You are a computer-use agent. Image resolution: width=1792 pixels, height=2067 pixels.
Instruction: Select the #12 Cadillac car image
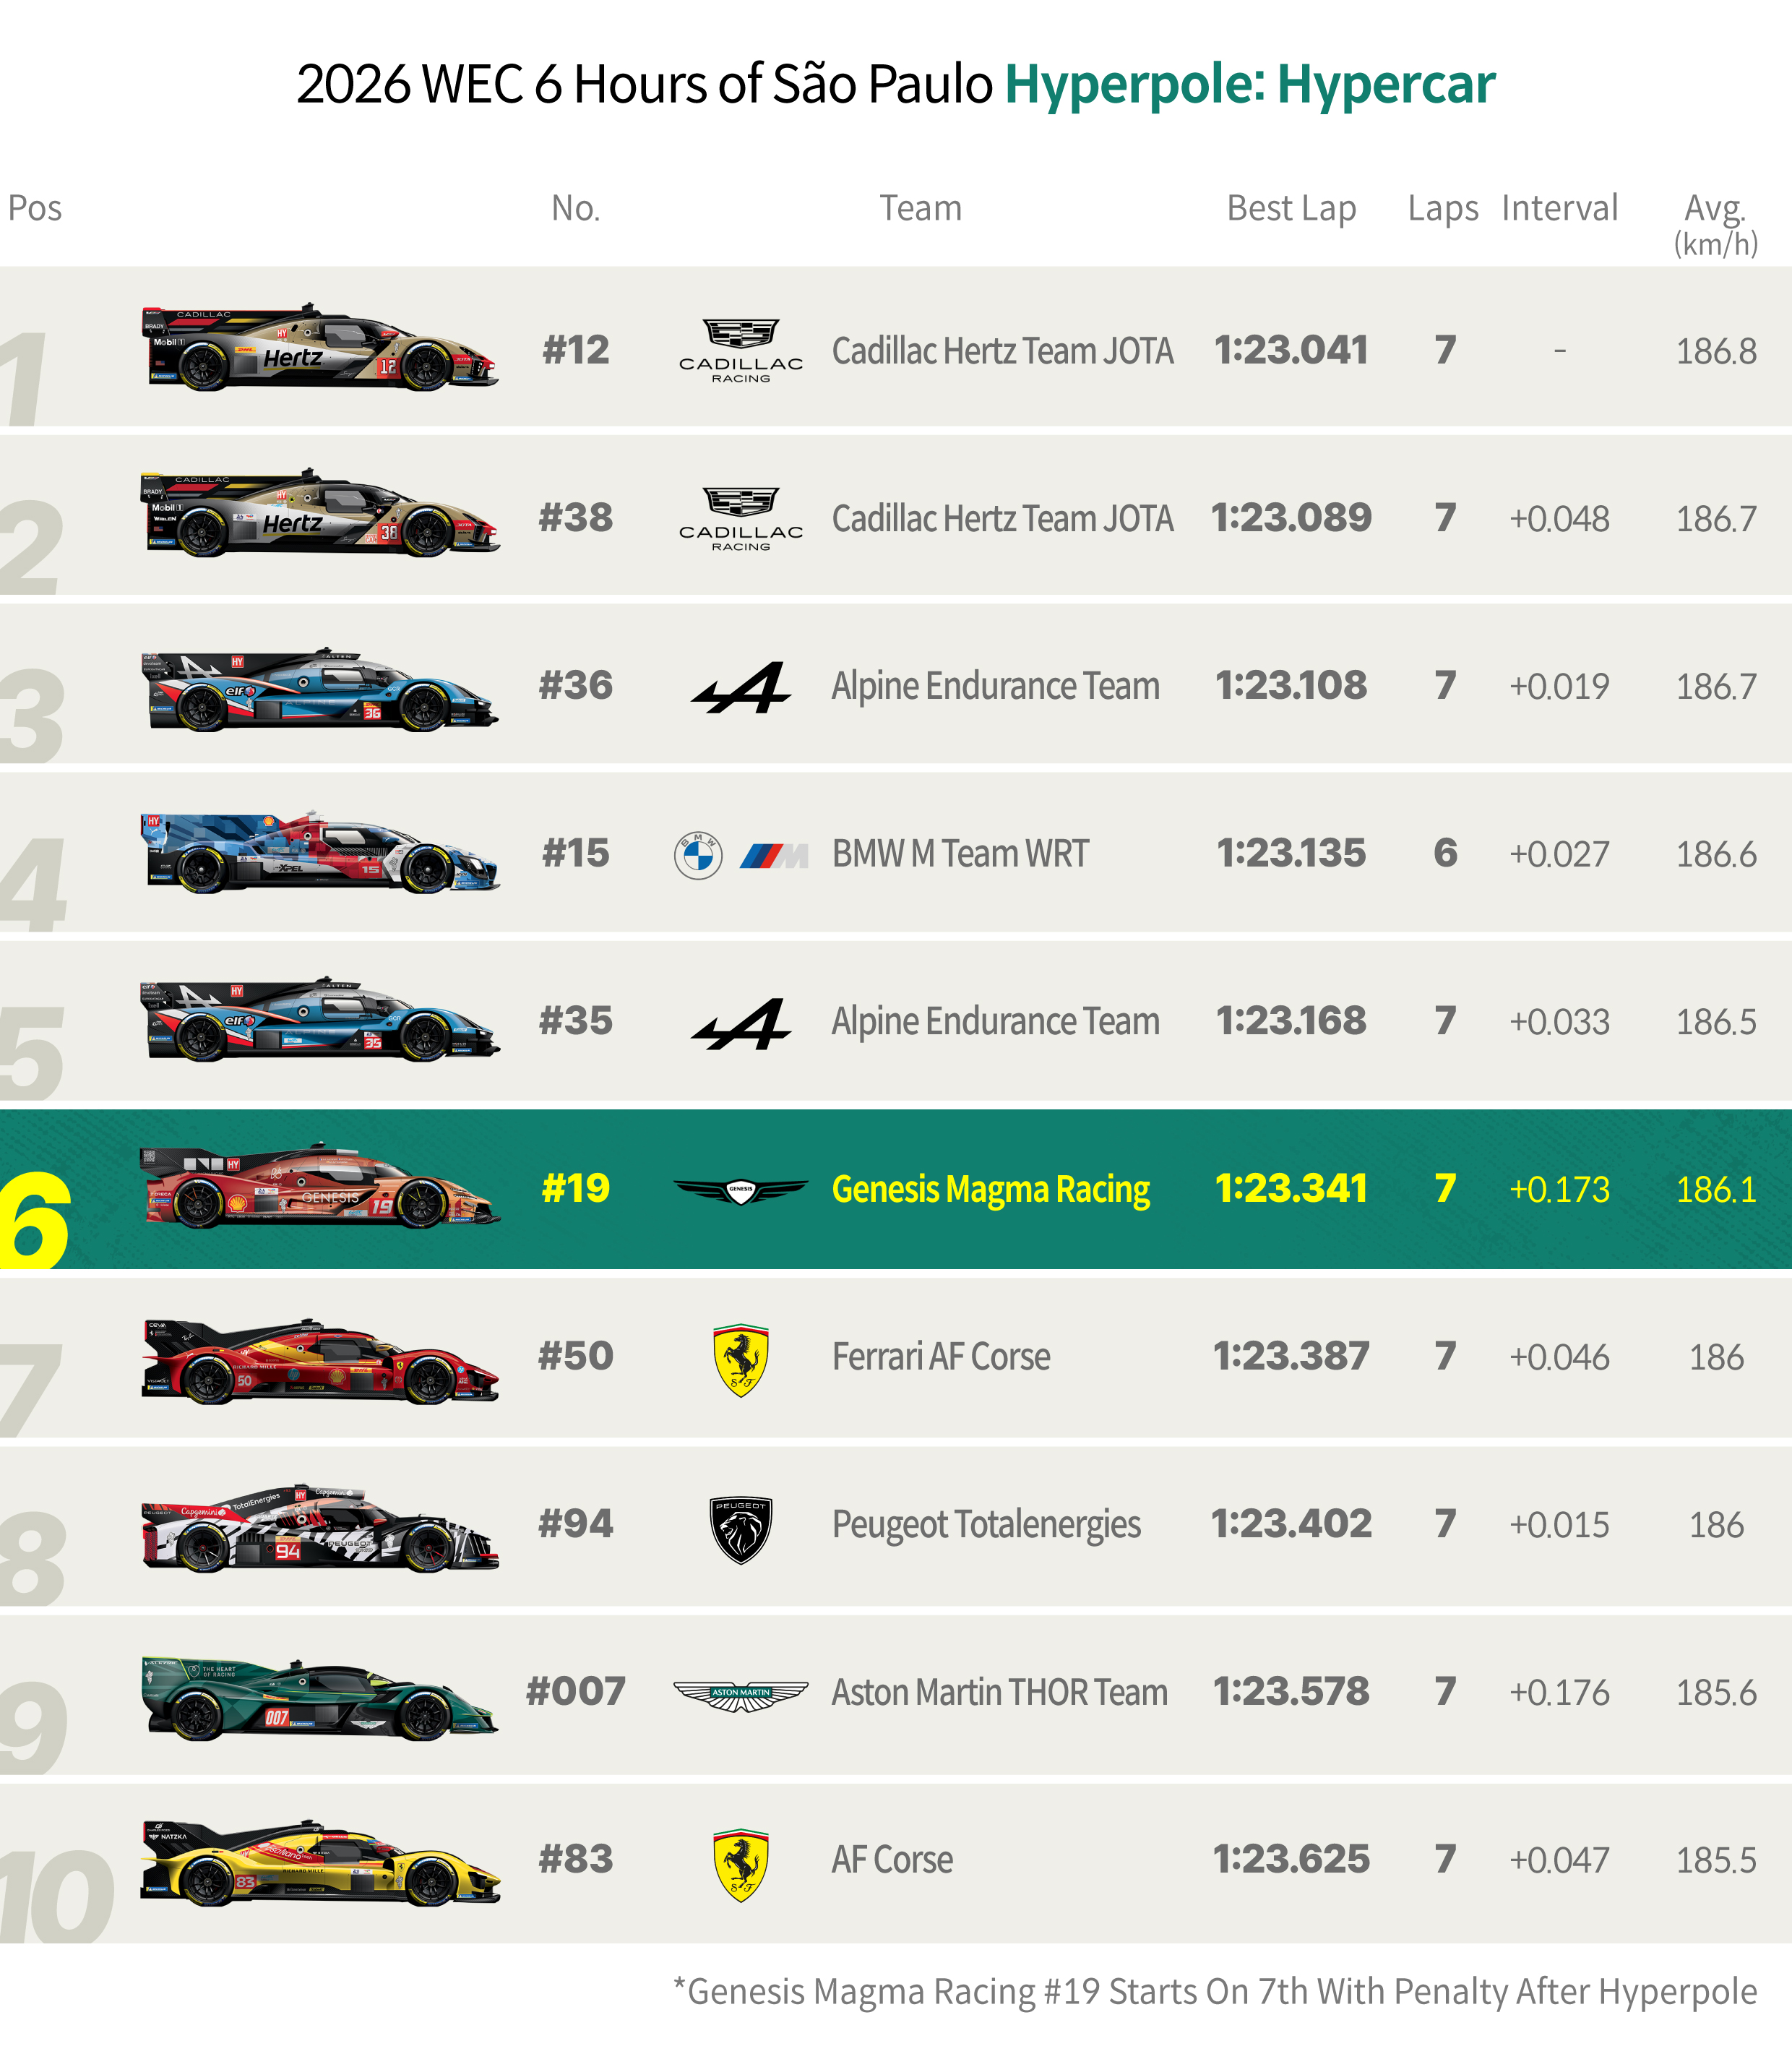click(x=319, y=347)
